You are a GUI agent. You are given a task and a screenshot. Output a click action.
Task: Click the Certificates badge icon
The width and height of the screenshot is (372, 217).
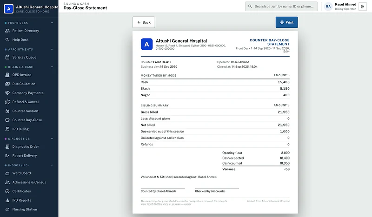click(x=7, y=191)
